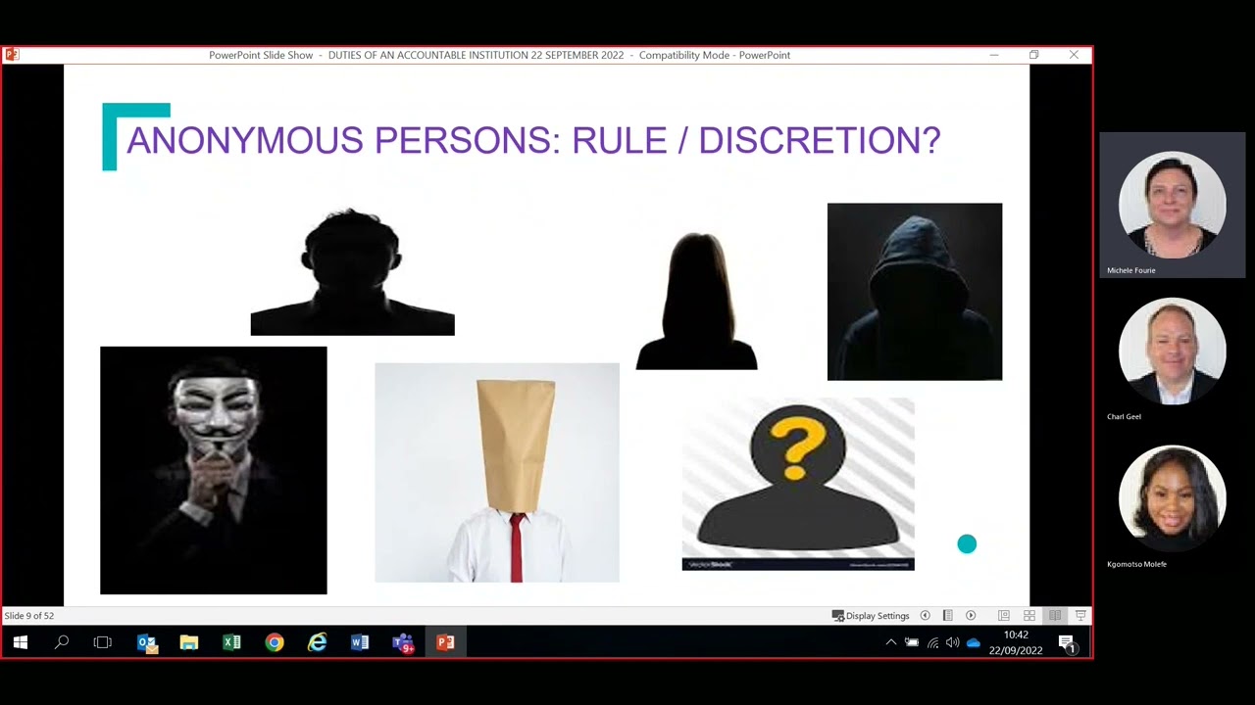Select Kgomotso Molefe's video thumbnail

[x=1172, y=499]
